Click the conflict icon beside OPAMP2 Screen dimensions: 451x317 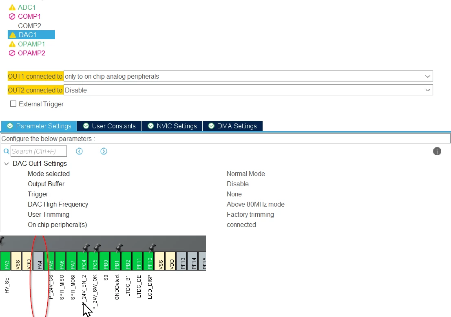pyautogui.click(x=12, y=53)
